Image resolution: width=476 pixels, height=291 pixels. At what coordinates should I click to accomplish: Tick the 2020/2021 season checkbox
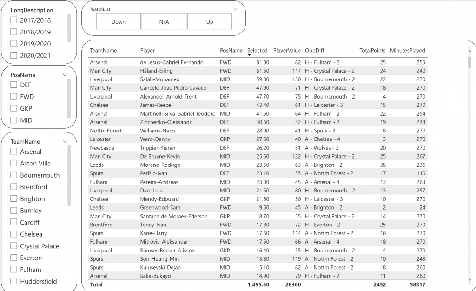pyautogui.click(x=13, y=55)
